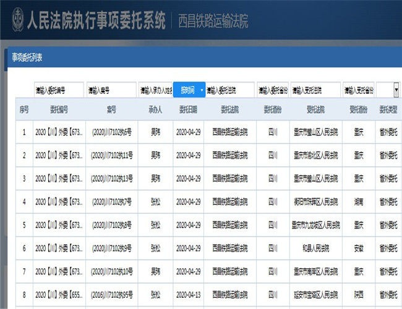Open the 按时间 sort dropdown

pyautogui.click(x=189, y=90)
